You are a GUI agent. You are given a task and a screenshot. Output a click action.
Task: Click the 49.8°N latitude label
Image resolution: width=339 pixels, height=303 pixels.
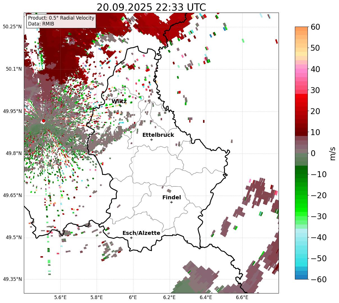[13, 153]
